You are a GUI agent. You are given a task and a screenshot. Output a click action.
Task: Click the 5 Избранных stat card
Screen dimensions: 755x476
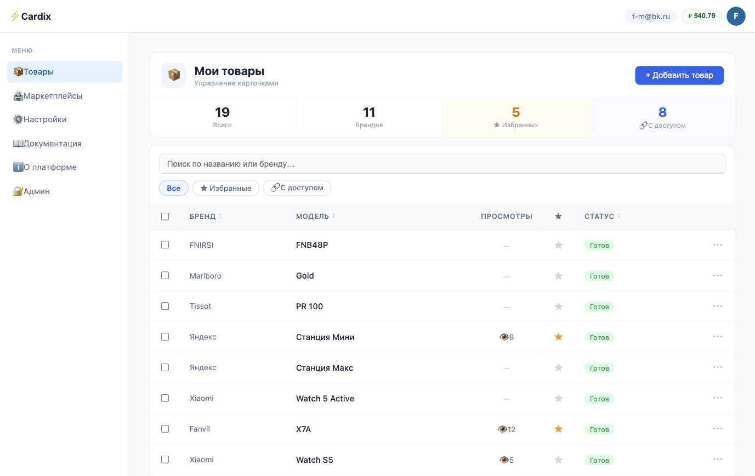[516, 117]
